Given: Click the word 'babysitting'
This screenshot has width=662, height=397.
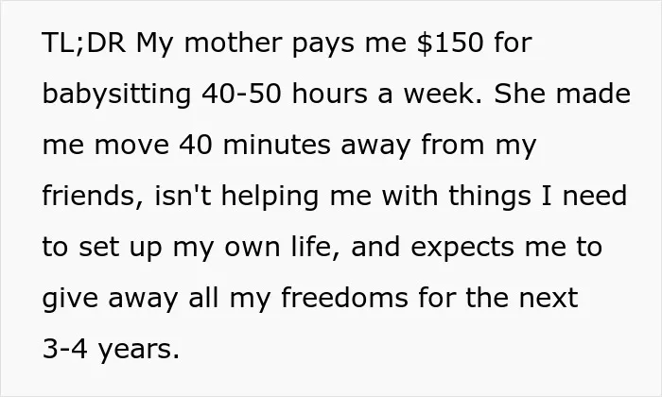Looking at the screenshot, I should 117,95.
